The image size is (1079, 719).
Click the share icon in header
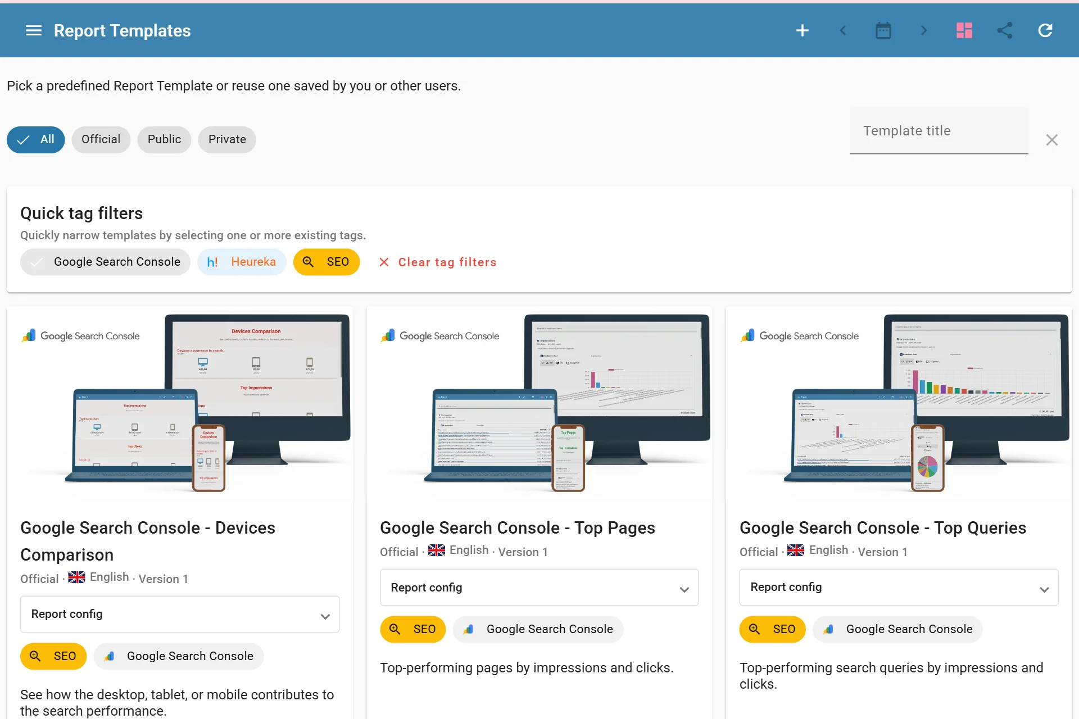(1005, 30)
